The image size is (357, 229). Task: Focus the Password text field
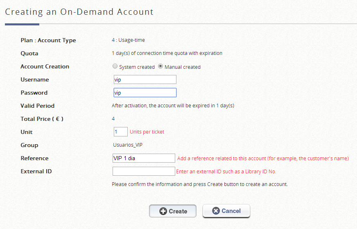click(145, 93)
